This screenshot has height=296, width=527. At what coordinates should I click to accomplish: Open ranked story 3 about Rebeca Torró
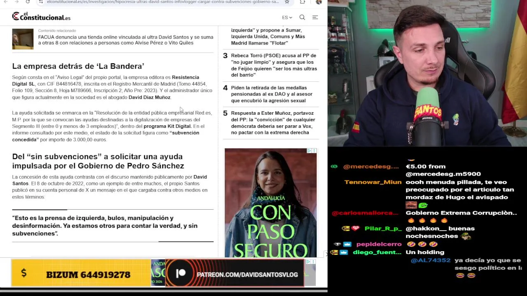[274, 65]
